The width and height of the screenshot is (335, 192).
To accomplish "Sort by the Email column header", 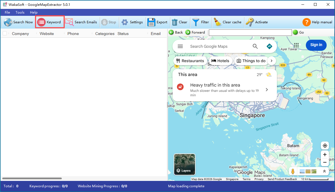I will pos(156,34).
